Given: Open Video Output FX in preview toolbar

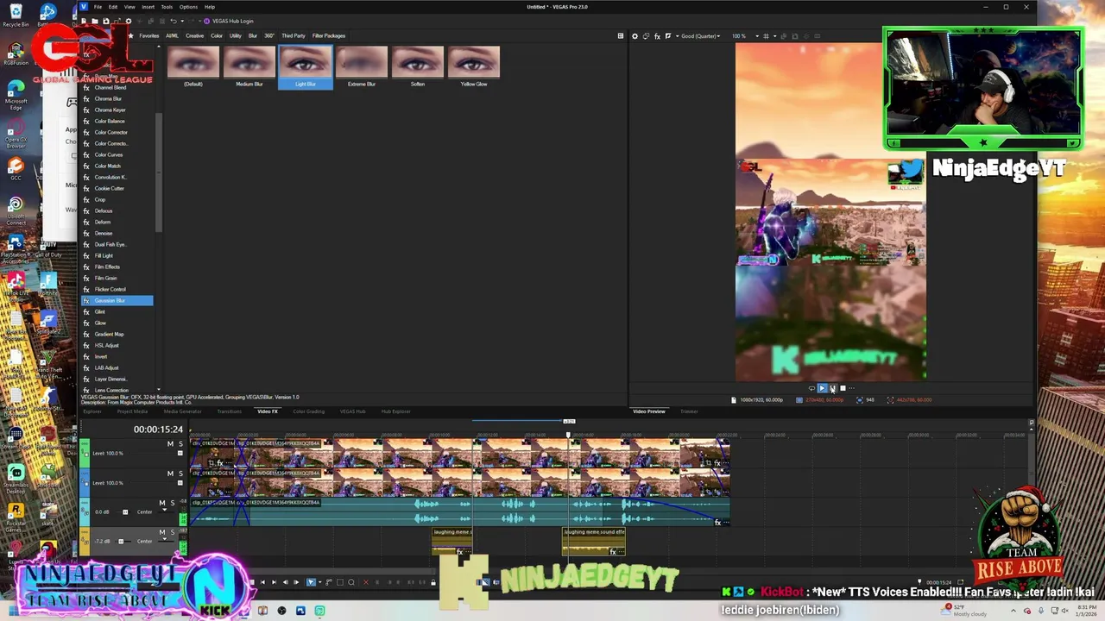Looking at the screenshot, I should tap(657, 36).
